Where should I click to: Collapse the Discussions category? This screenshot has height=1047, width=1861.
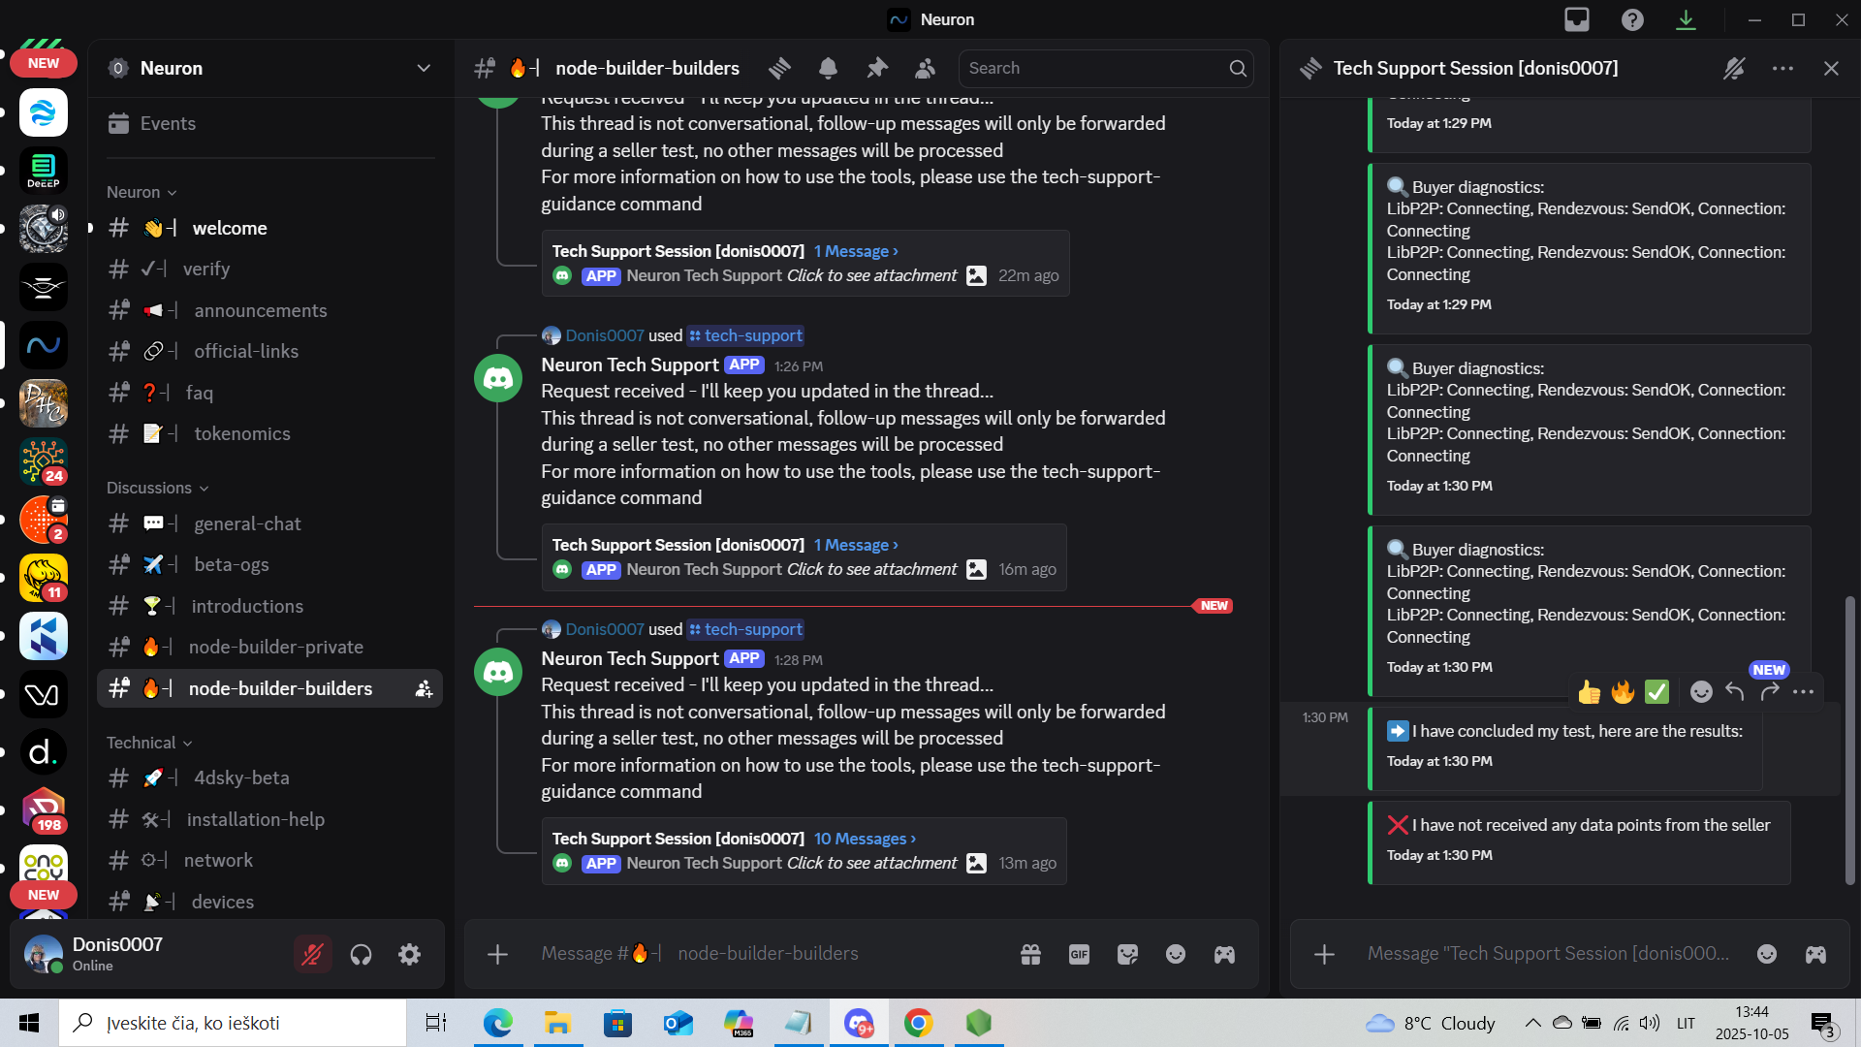tap(157, 488)
